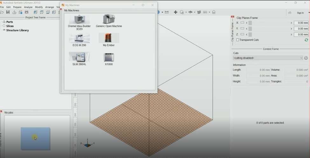Select the second view cube icon

[42, 12]
